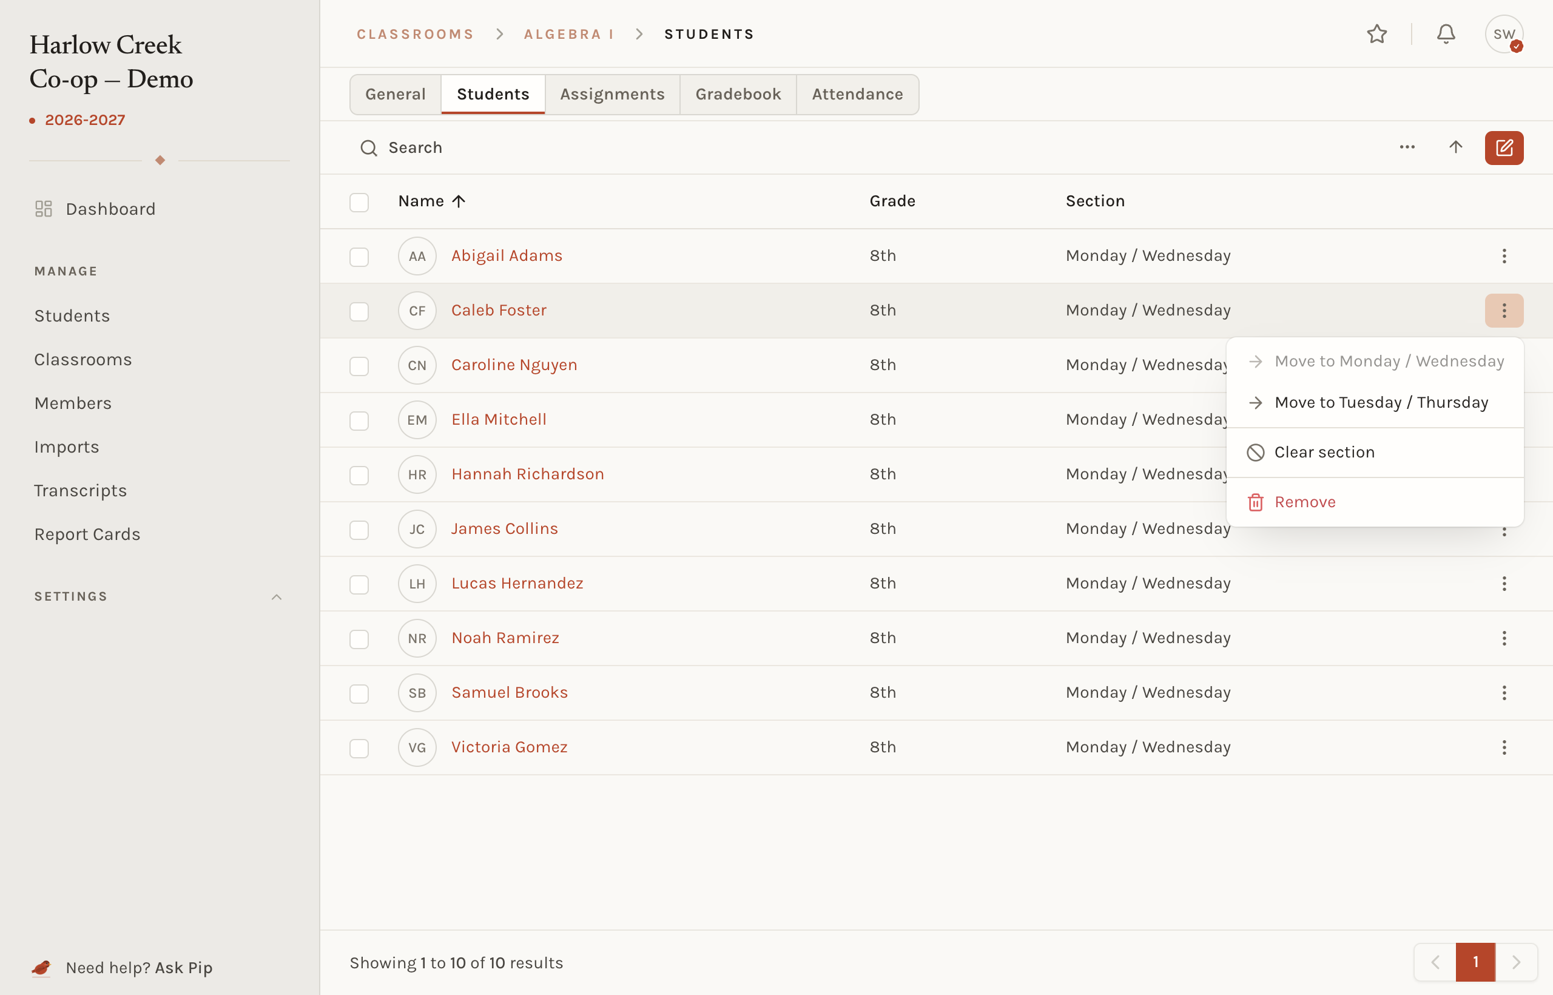Close row actions for Caleb Foster
The height and width of the screenshot is (995, 1553).
tap(1504, 311)
